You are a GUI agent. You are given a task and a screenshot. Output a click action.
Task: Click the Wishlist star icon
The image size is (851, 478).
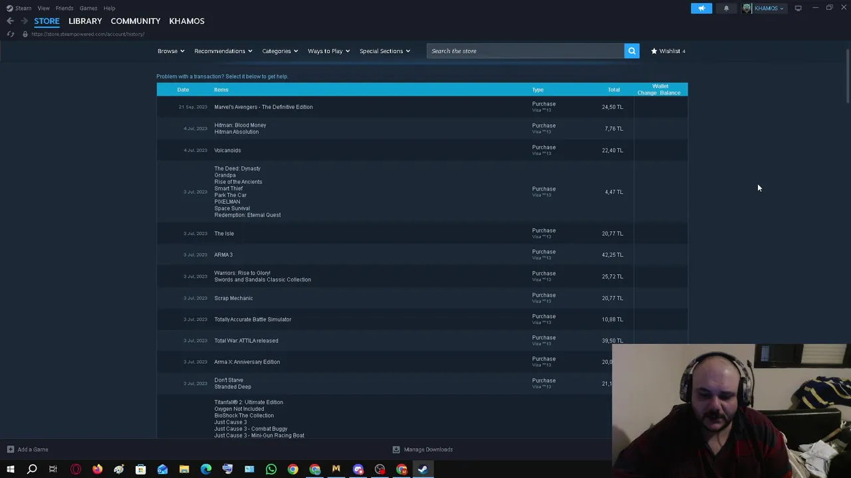click(654, 51)
